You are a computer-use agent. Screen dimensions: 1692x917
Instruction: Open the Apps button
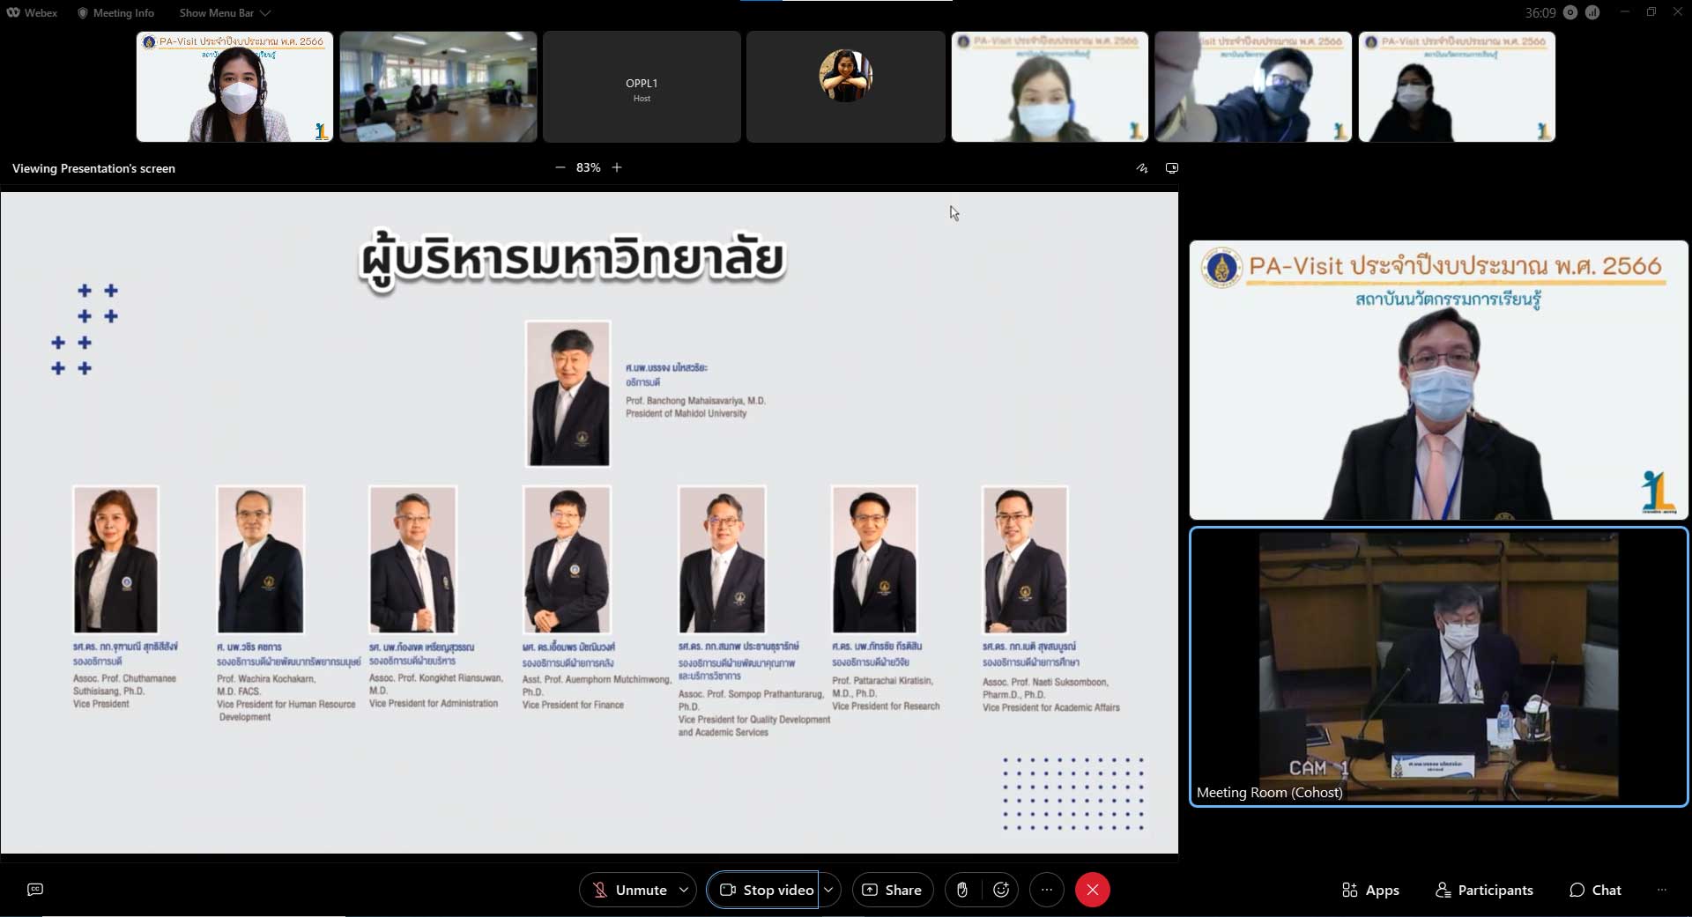pyautogui.click(x=1370, y=890)
